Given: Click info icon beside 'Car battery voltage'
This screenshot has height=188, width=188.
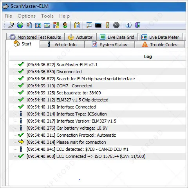Looking at the screenshot, I should coord(21,128).
